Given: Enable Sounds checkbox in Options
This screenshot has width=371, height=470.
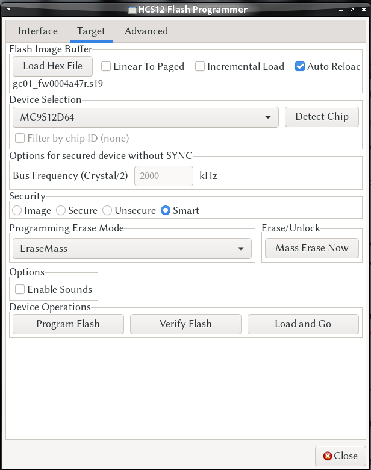Looking at the screenshot, I should pyautogui.click(x=20, y=289).
